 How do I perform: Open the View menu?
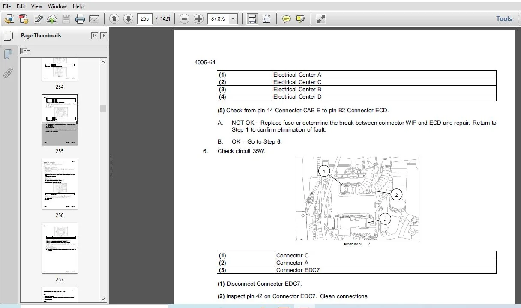click(37, 6)
